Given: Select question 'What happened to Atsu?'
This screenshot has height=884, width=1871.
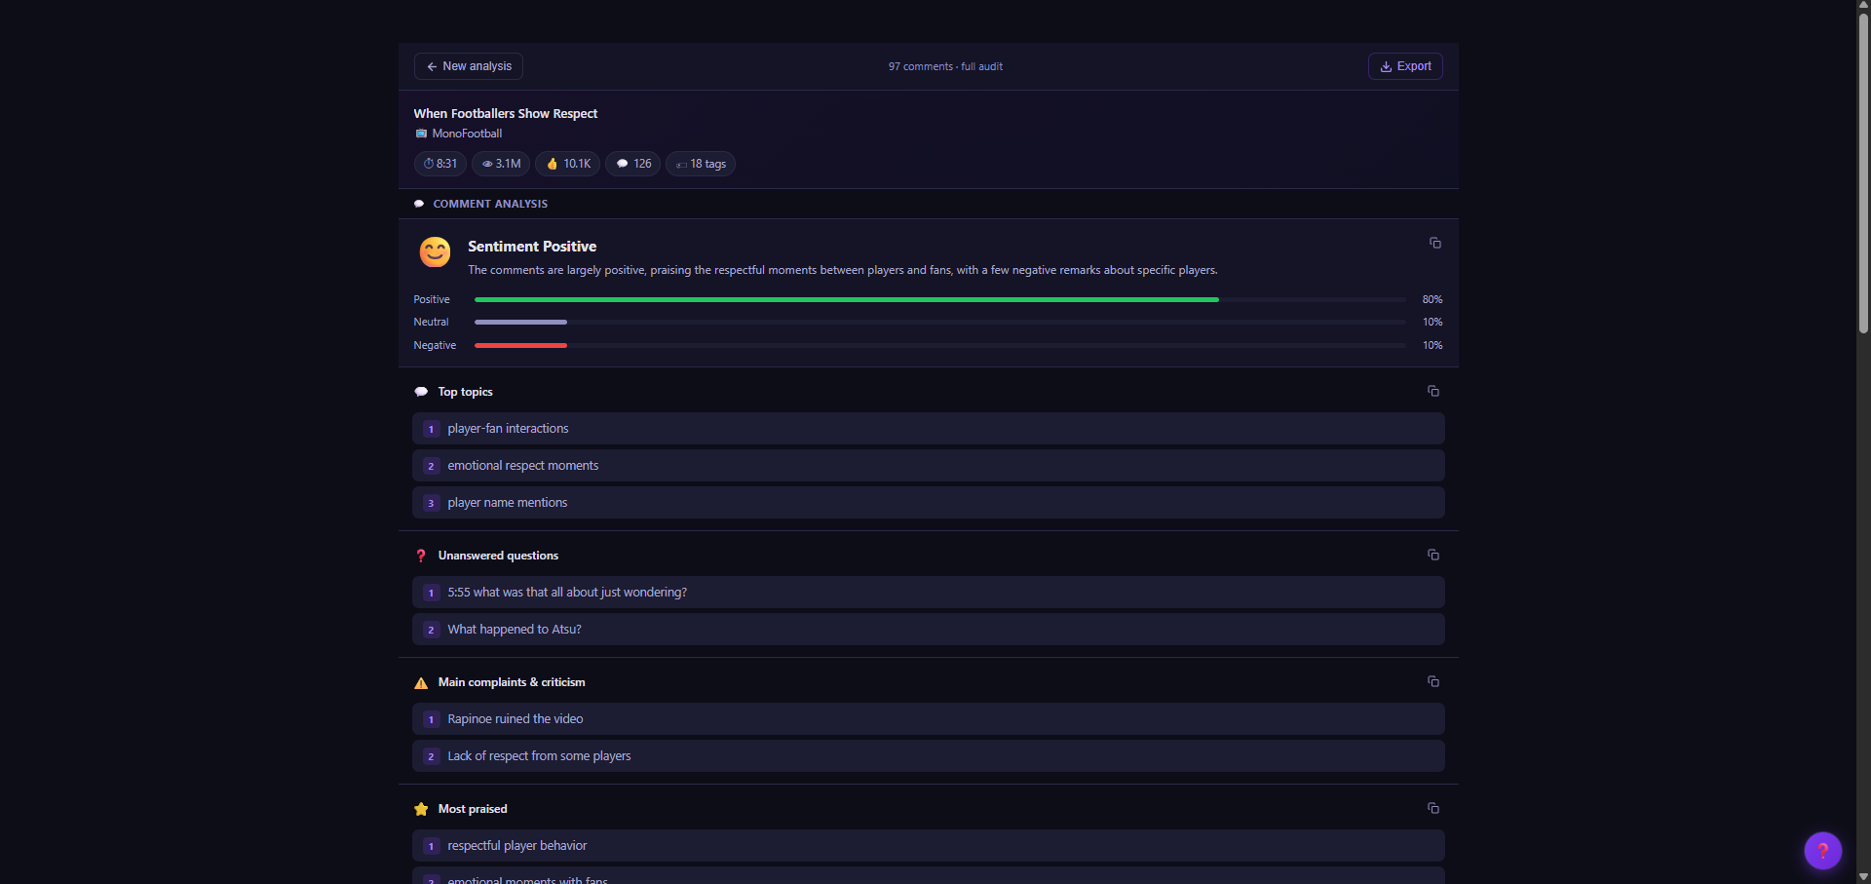Looking at the screenshot, I should [929, 630].
